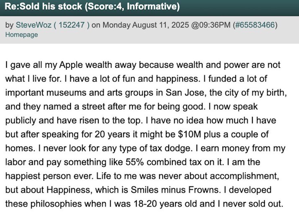Screen dimensions: 299x214
Task: Open the SteveWoz user profile link
Action: (x=34, y=25)
